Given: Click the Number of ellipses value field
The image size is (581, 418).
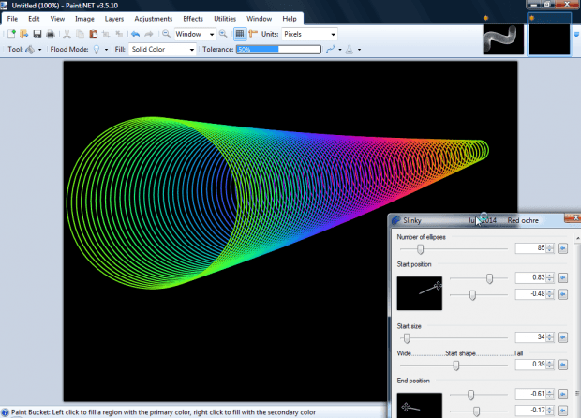Looking at the screenshot, I should [x=530, y=249].
